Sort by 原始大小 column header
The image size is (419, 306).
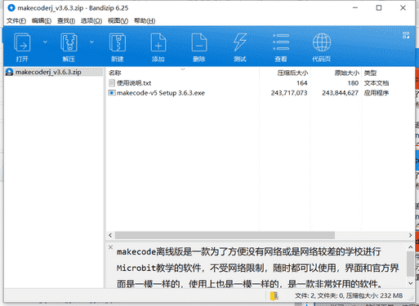(347, 73)
